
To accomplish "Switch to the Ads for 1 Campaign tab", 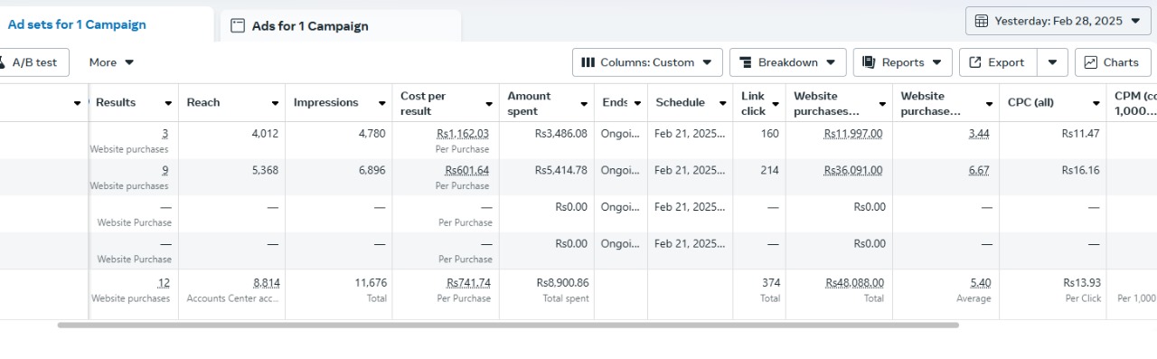I will pos(341,26).
